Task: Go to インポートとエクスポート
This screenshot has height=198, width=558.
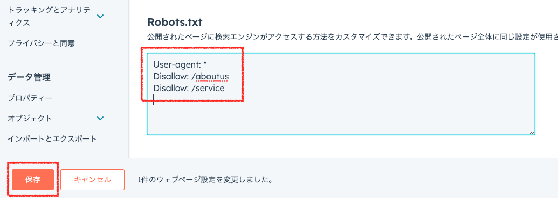Action: pyautogui.click(x=52, y=139)
